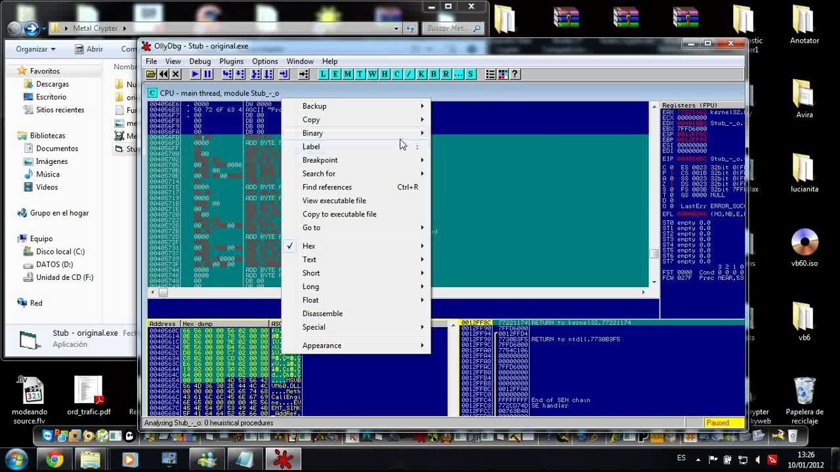Click the Help question mark toolbar icon

(515, 75)
